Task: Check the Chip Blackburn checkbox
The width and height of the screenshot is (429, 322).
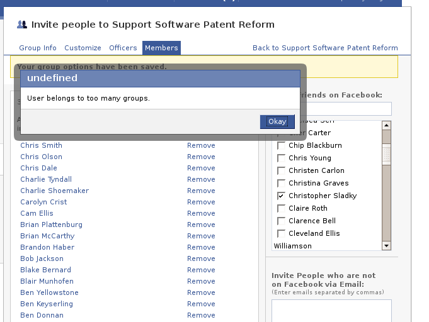Action: [281, 145]
